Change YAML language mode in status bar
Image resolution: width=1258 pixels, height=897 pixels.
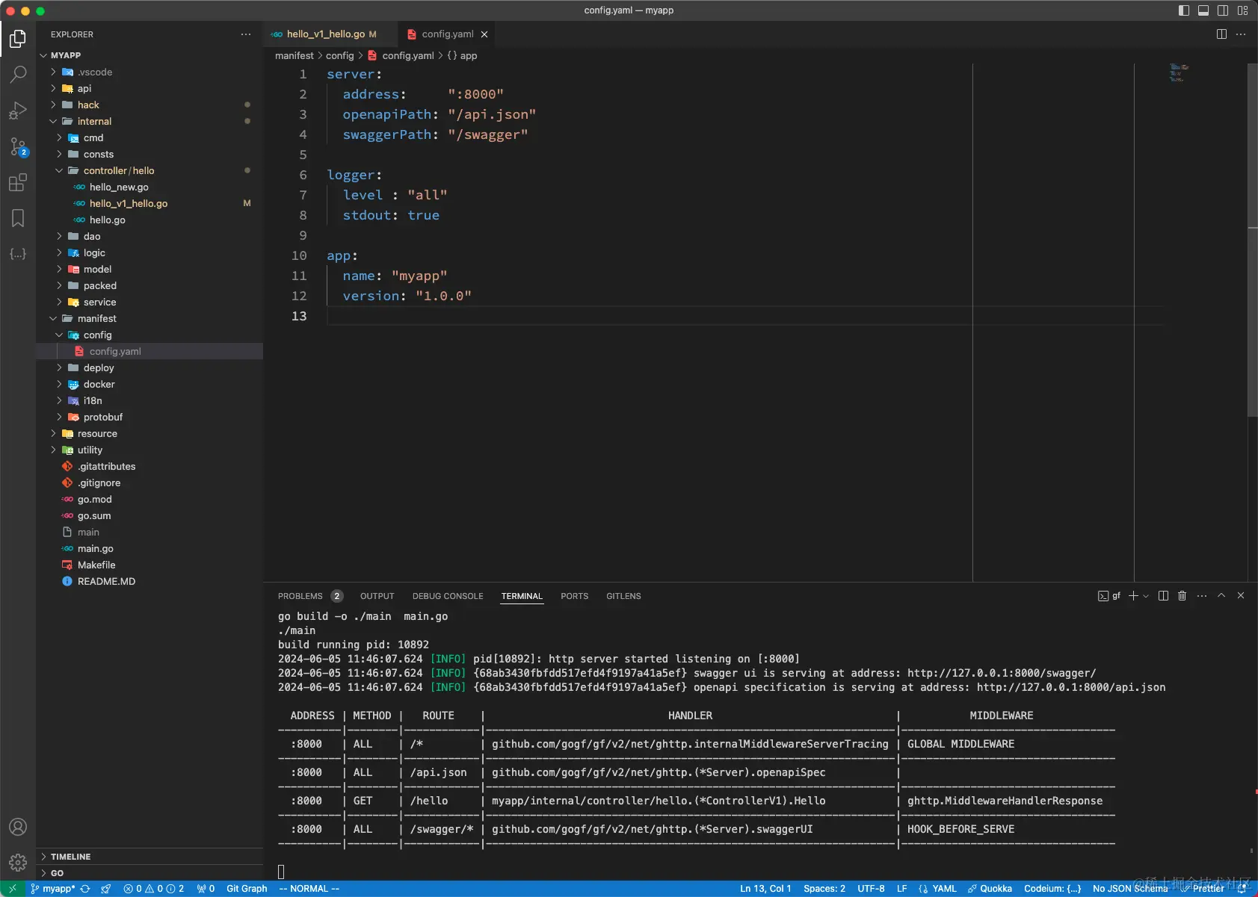944,889
